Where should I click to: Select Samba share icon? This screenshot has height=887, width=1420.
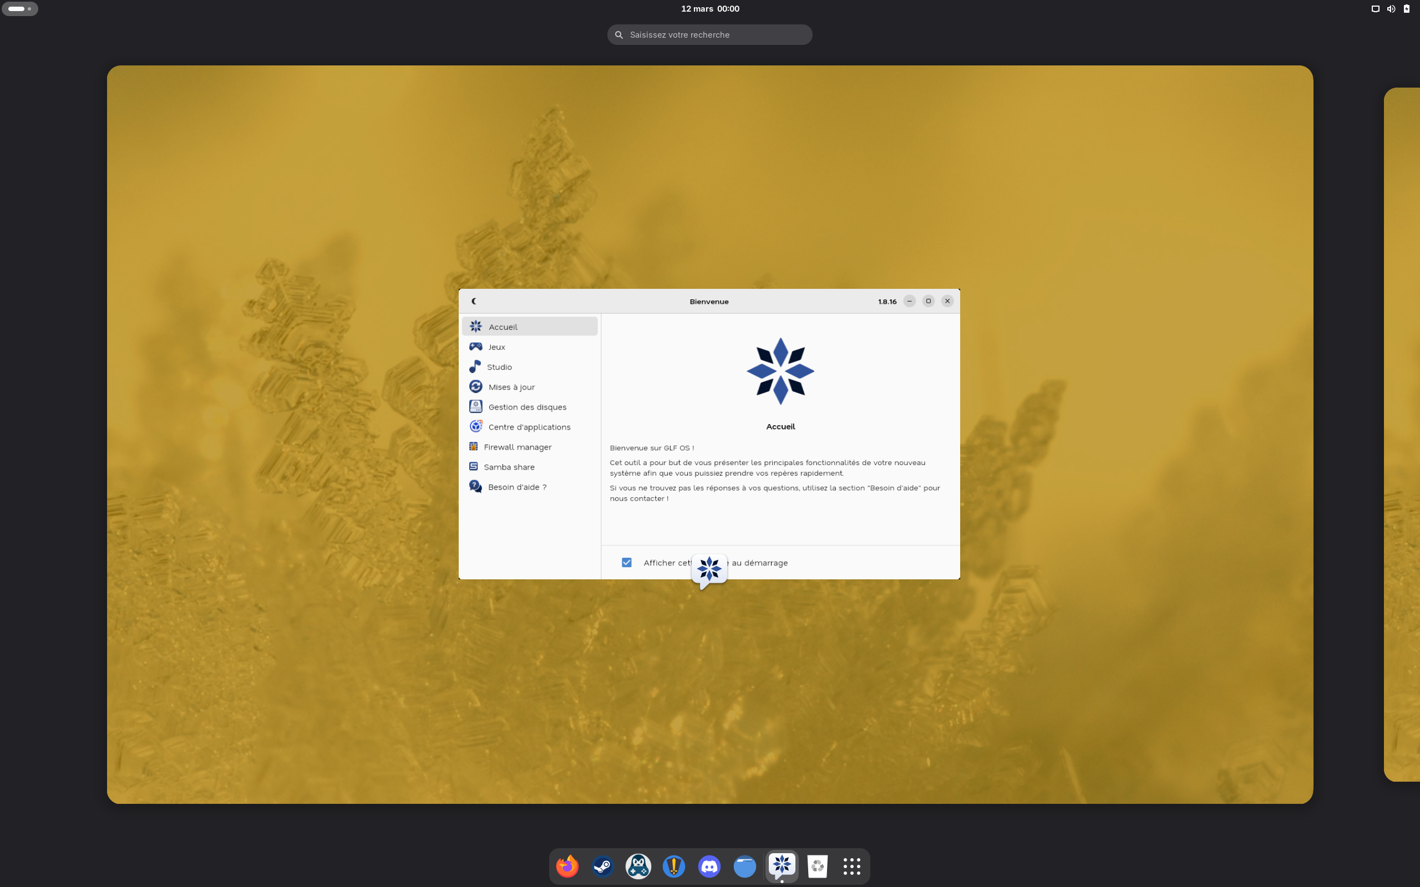pyautogui.click(x=473, y=466)
